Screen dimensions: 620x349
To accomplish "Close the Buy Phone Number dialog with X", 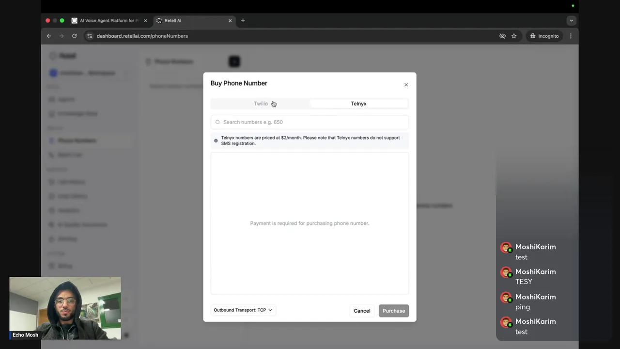I will [406, 85].
